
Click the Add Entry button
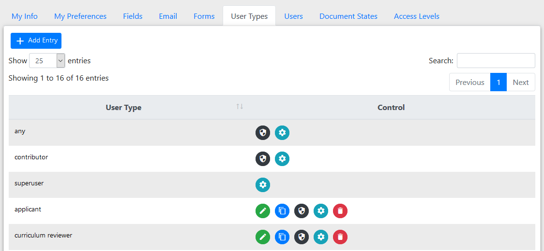pos(36,41)
